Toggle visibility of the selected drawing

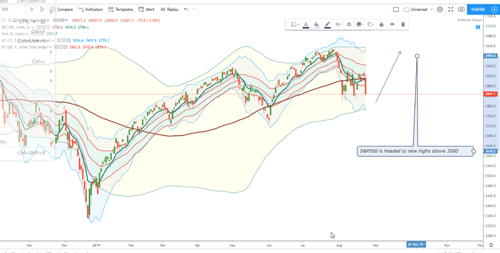pyautogui.click(x=392, y=24)
